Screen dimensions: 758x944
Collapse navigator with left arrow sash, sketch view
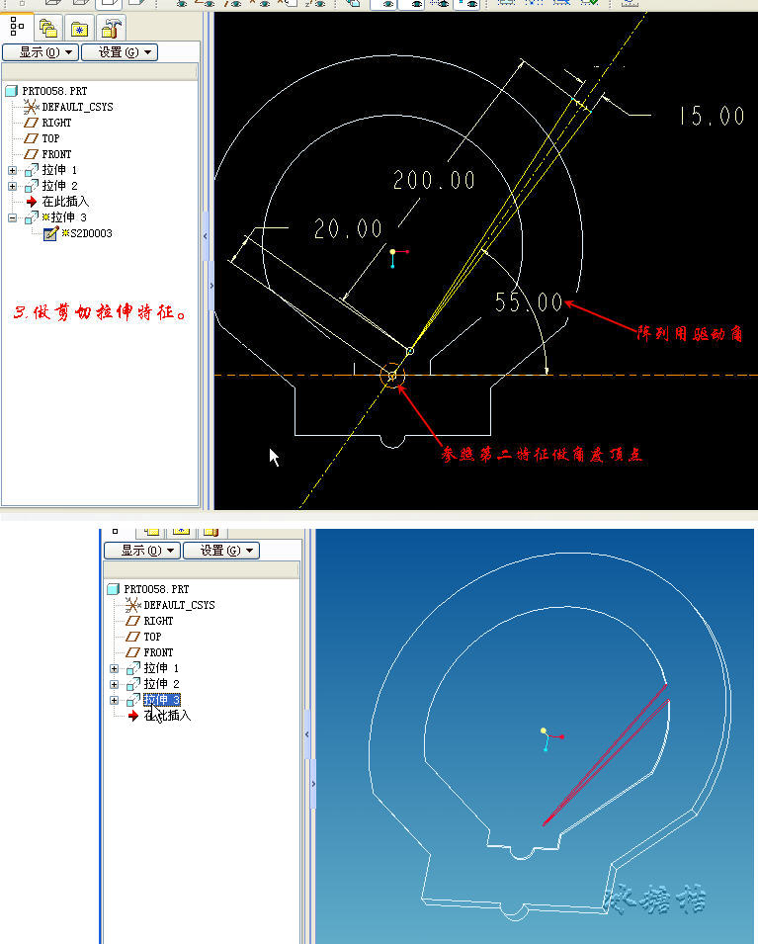(x=206, y=236)
